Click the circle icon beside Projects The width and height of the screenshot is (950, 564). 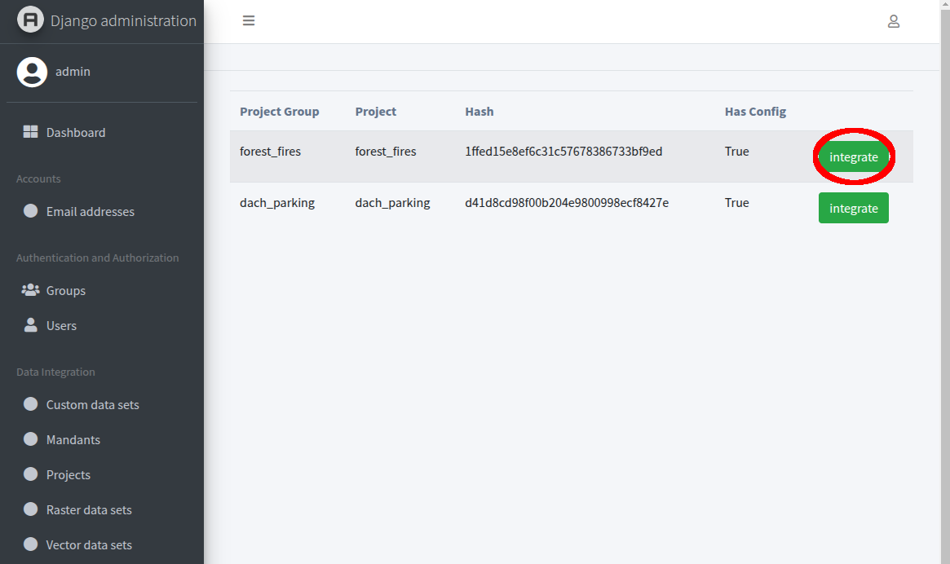coord(30,474)
